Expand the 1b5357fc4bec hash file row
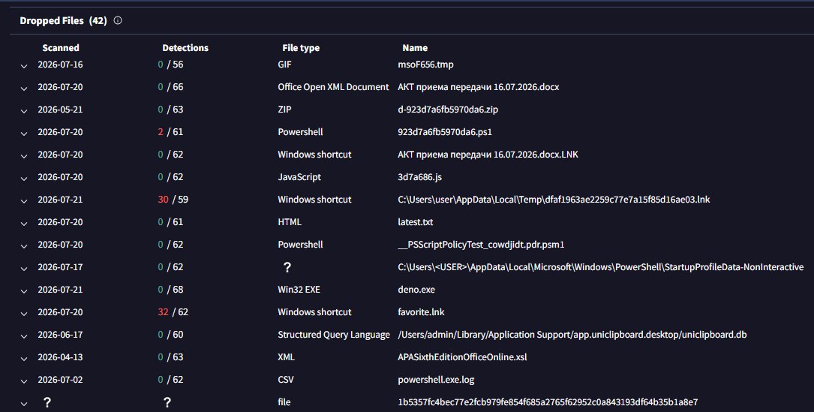The image size is (814, 412). [24, 404]
